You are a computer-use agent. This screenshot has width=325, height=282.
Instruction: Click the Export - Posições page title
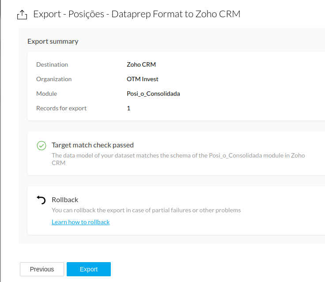[137, 14]
